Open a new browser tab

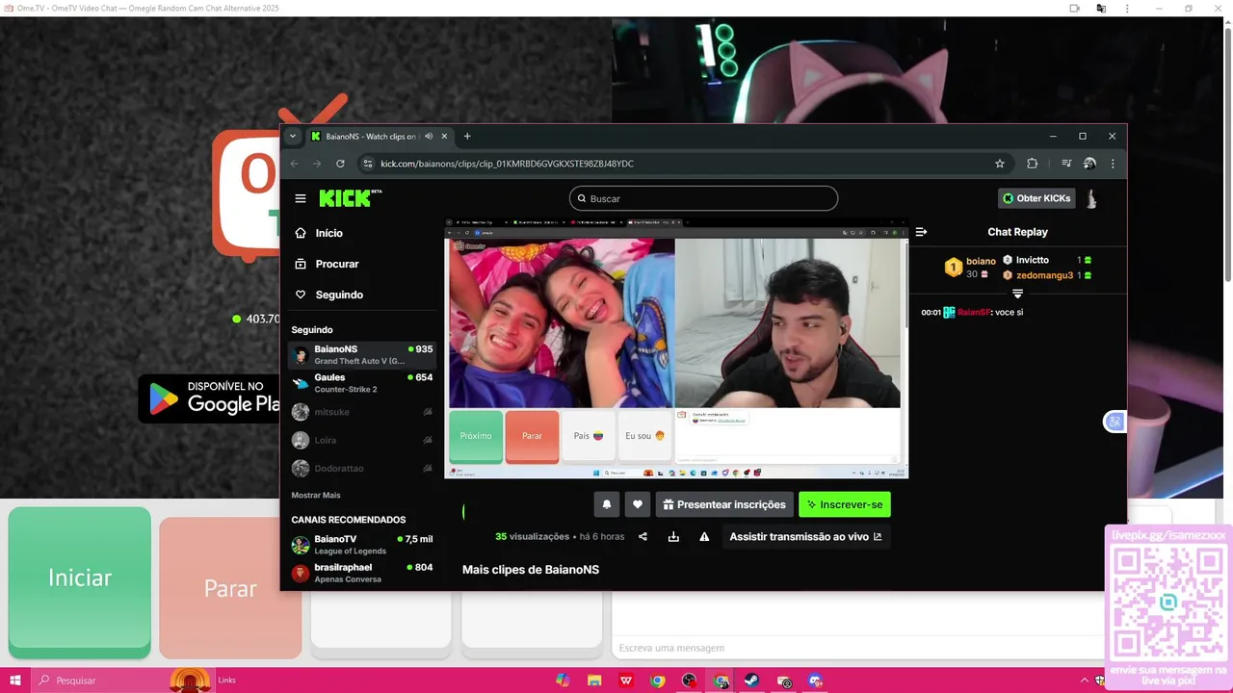tap(467, 136)
